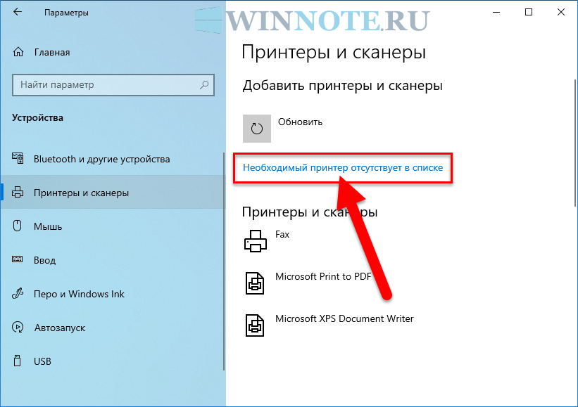Click the Обновить refresh icon
Screen dimensions: 578x407
click(257, 129)
